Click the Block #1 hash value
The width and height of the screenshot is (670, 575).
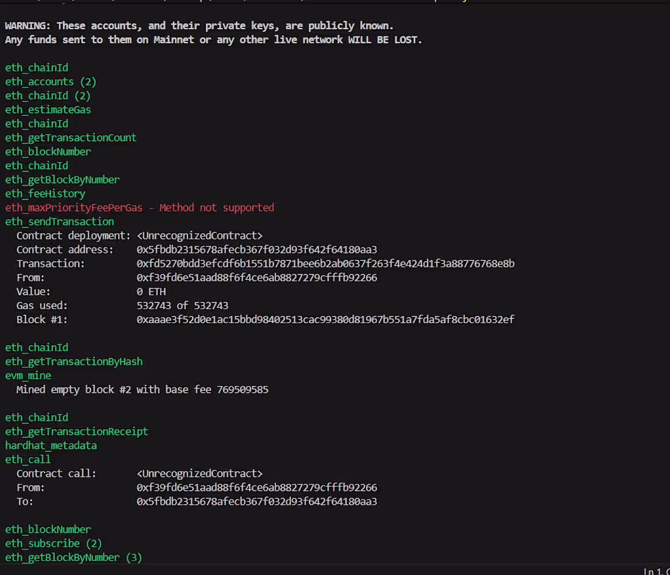[325, 319]
